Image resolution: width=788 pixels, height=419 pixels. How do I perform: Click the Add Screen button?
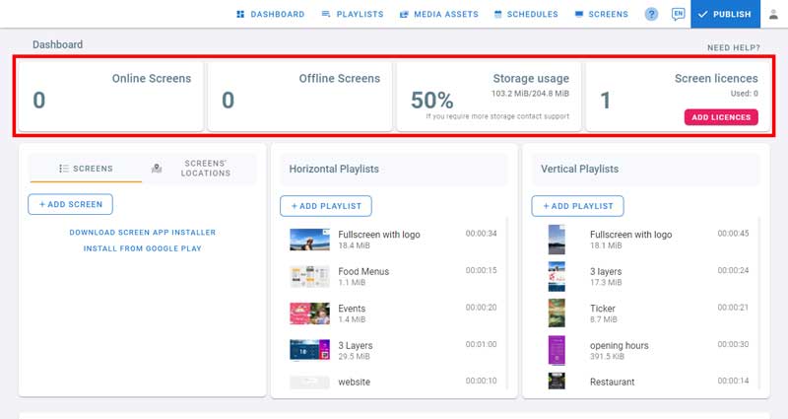point(71,204)
